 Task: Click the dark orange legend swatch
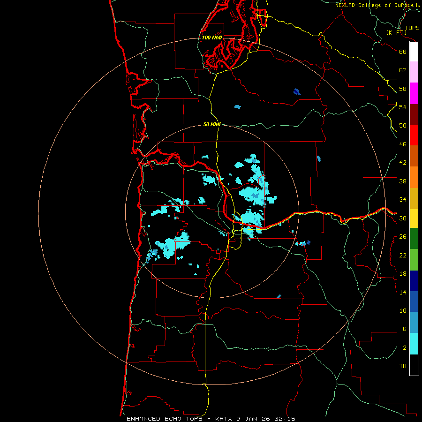[x=414, y=156]
